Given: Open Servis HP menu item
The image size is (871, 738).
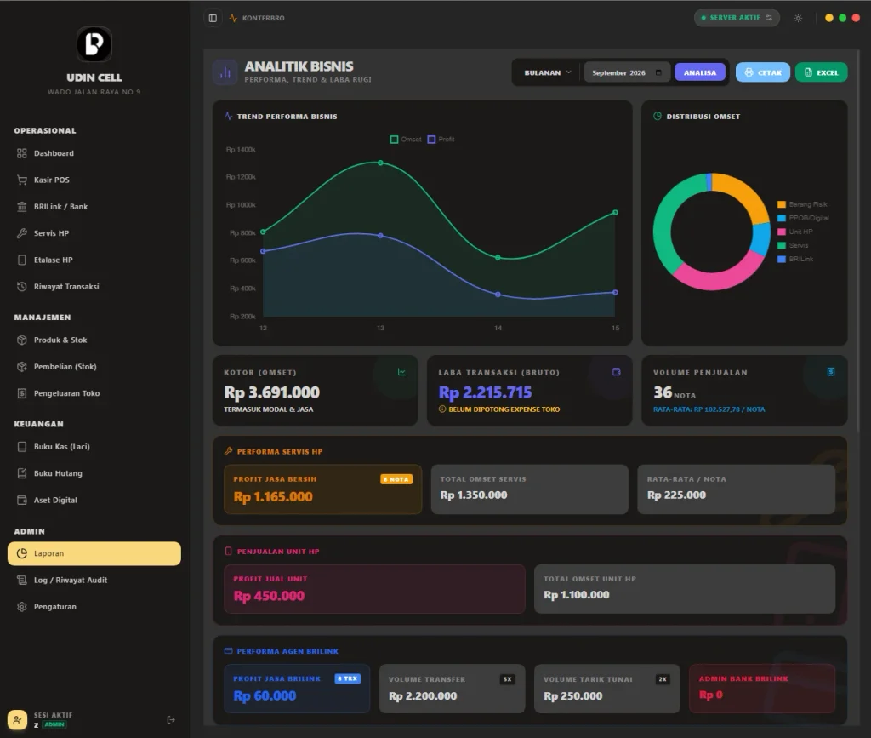Looking at the screenshot, I should (94, 233).
